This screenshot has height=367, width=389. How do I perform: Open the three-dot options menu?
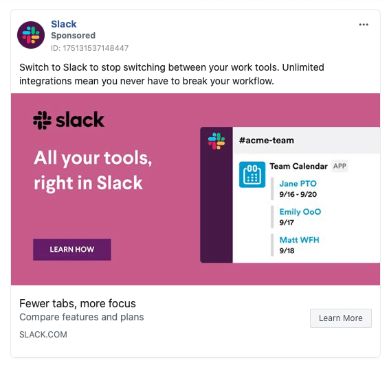click(364, 25)
